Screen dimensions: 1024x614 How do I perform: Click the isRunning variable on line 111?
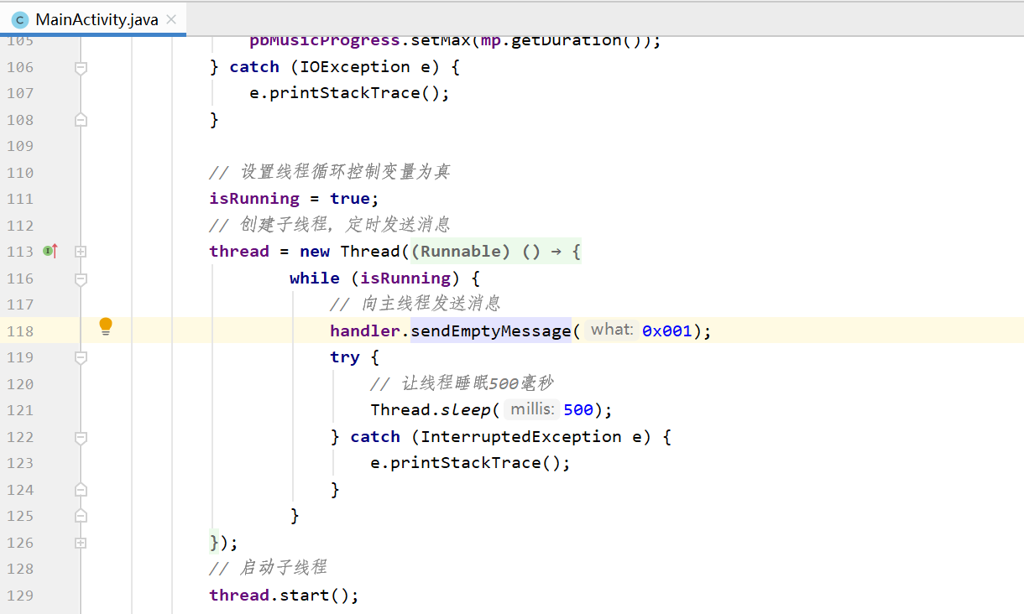pyautogui.click(x=254, y=199)
